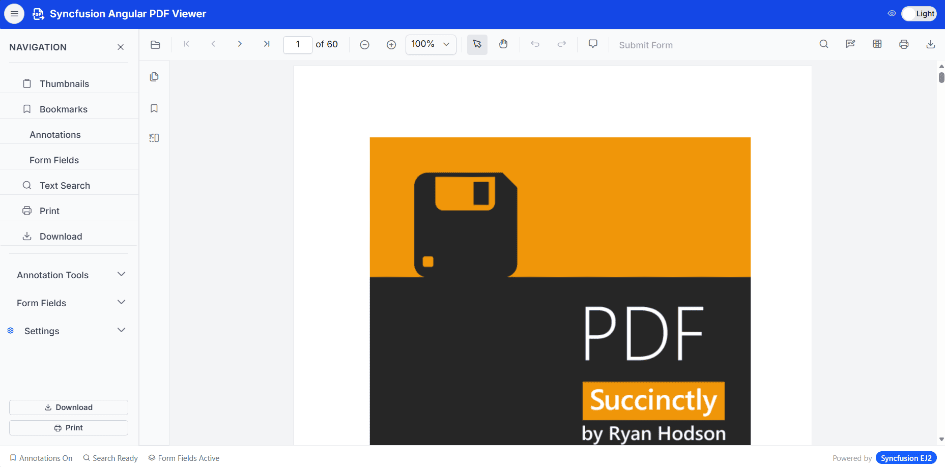Viewport: 945px width, 467px height.
Task: Open the edit annotation toolbar icon
Action: coord(850,44)
